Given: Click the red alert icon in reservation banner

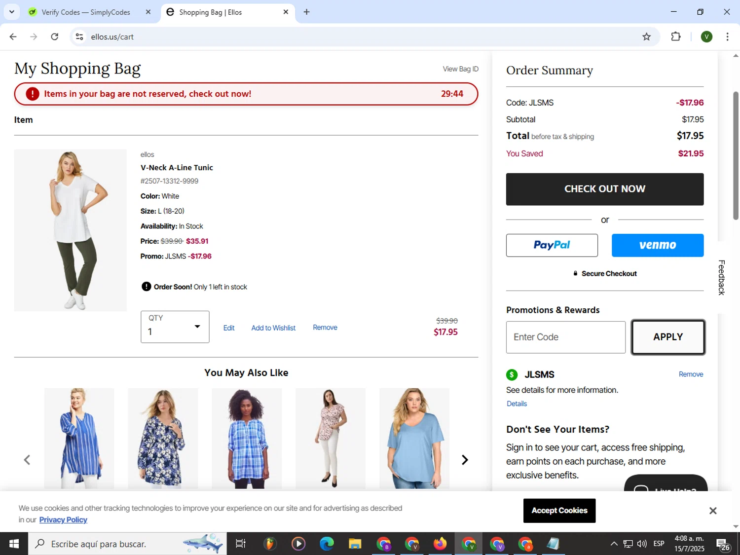Looking at the screenshot, I should pos(33,94).
